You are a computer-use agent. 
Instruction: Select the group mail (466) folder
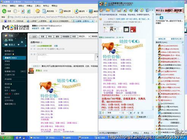tap(14, 58)
